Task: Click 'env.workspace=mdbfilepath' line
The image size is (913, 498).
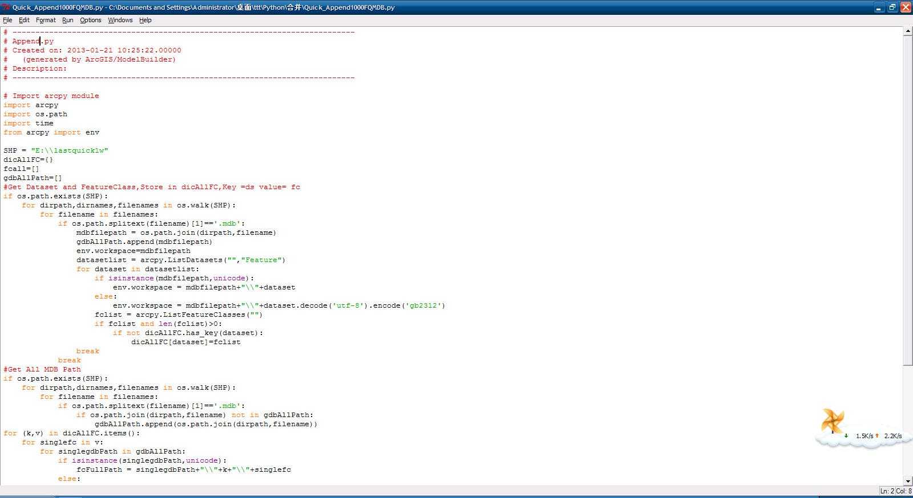Action: tap(134, 251)
